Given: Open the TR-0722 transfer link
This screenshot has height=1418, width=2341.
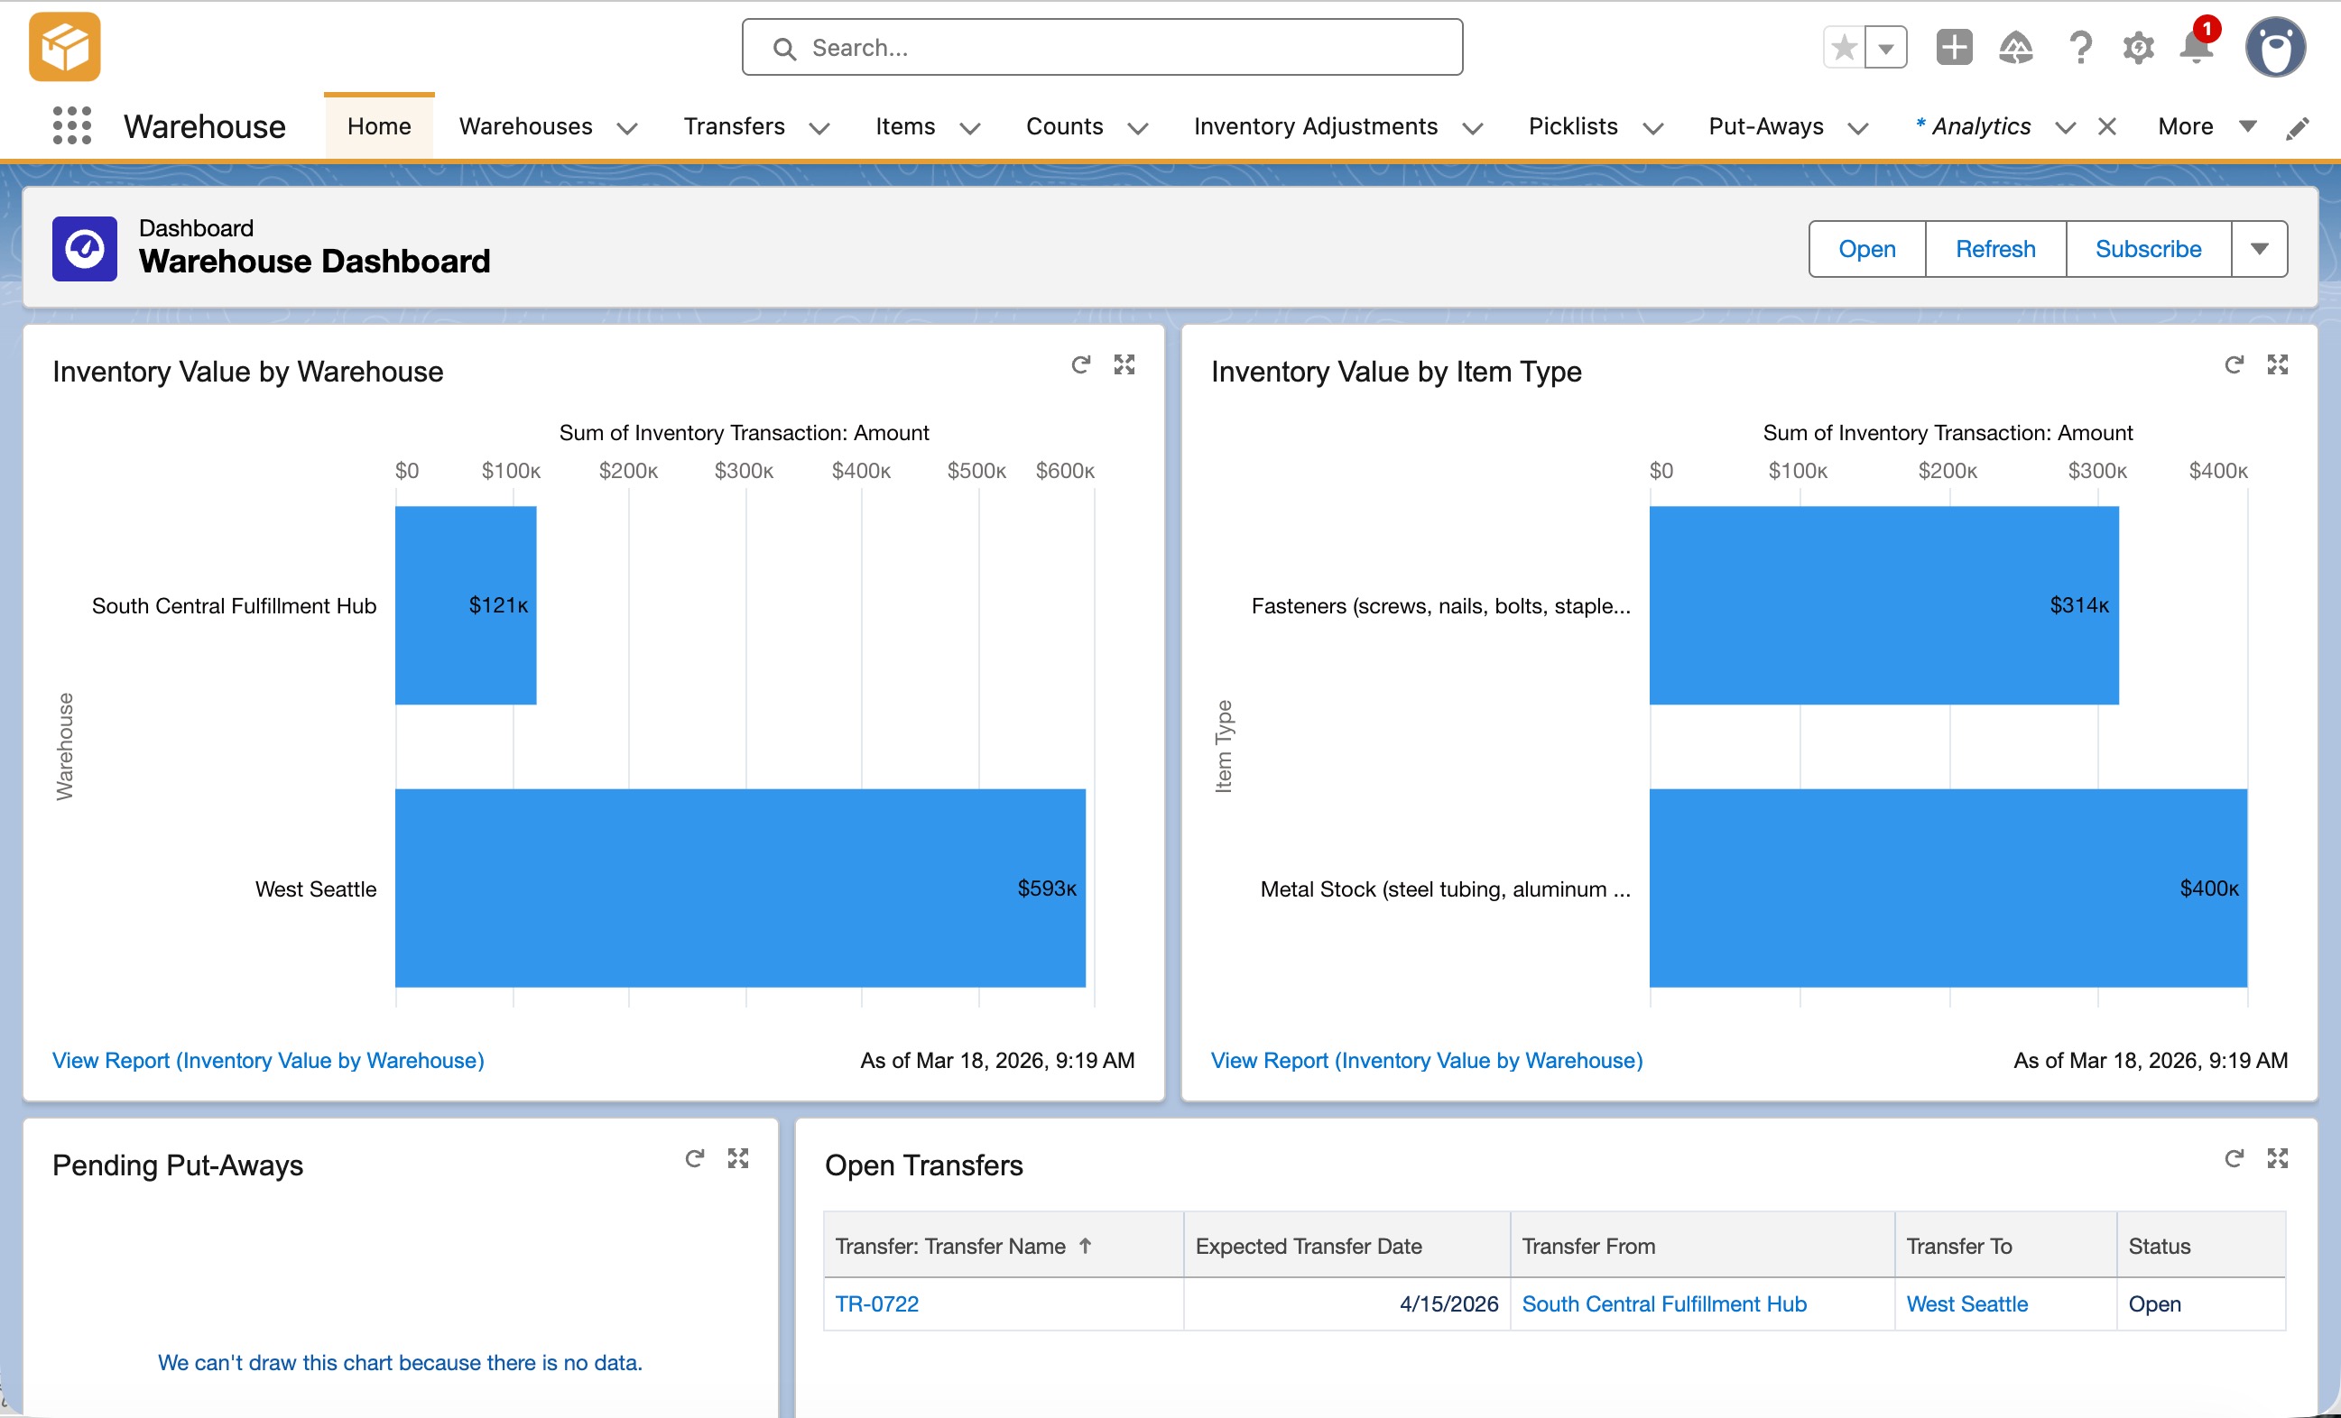Looking at the screenshot, I should pos(876,1303).
